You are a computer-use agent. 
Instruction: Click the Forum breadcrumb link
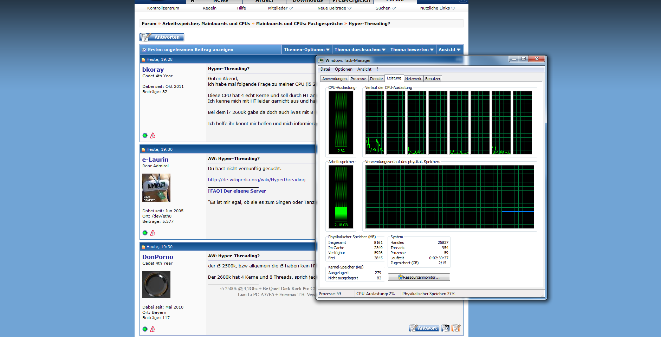coord(149,24)
